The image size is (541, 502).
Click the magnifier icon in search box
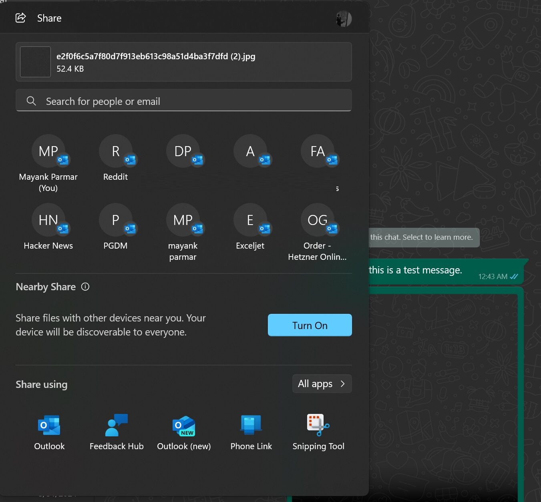[31, 101]
